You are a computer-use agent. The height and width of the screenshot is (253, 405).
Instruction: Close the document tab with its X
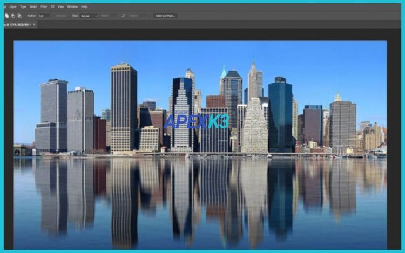click(35, 25)
